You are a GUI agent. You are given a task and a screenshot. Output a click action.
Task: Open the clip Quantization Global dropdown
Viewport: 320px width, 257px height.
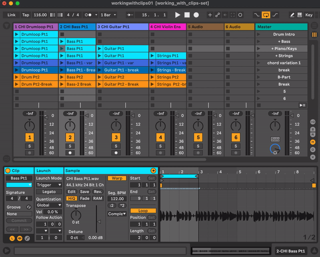click(49, 205)
